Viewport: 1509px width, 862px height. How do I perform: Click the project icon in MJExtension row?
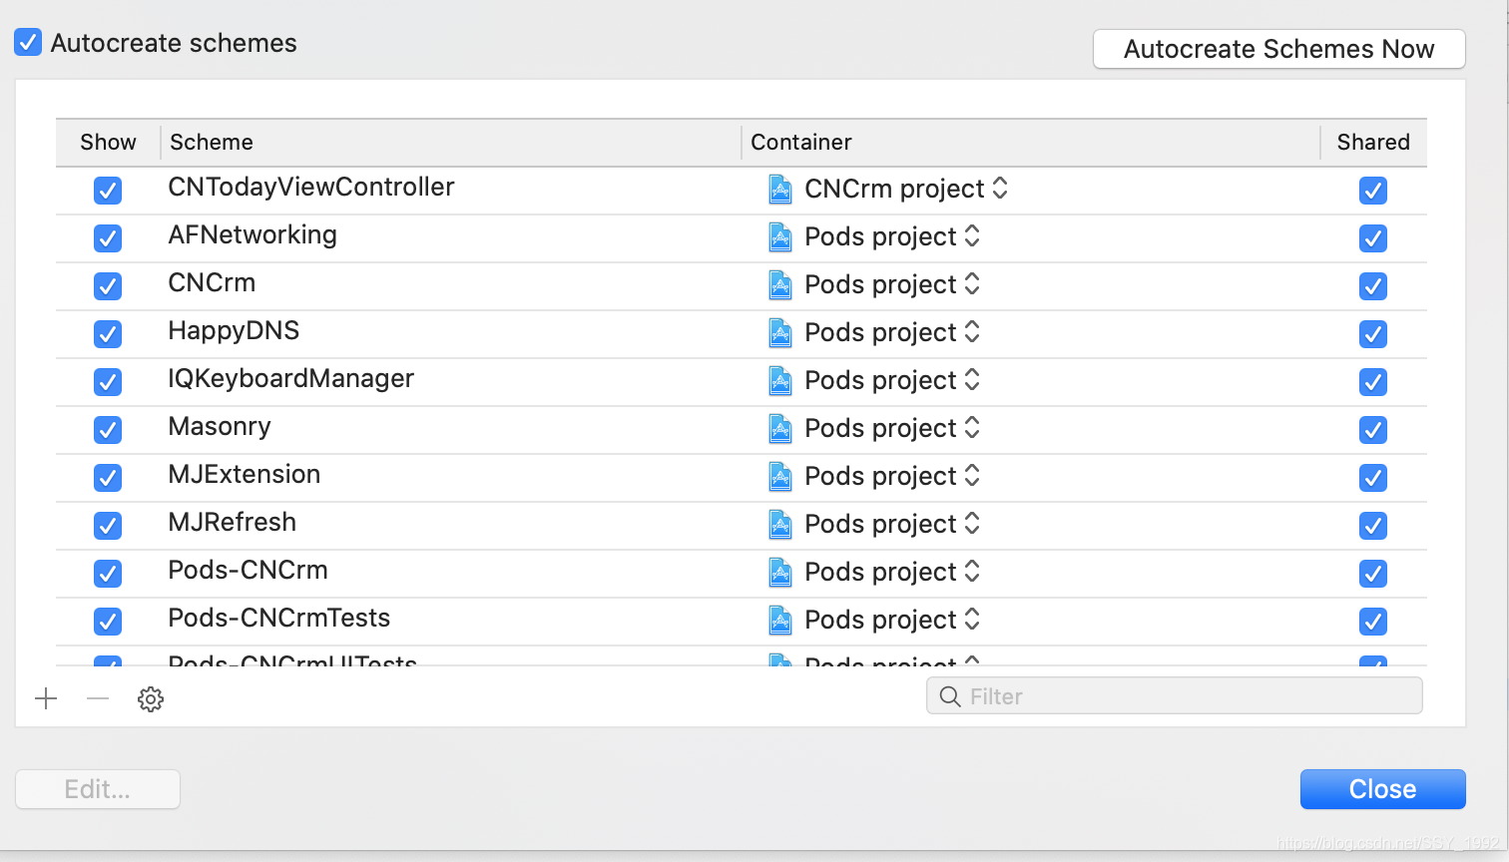[780, 476]
